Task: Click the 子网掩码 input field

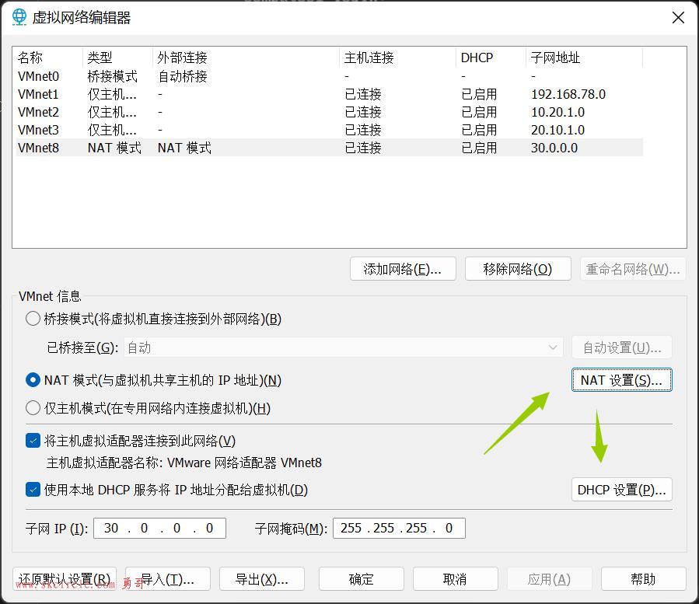Action: click(x=399, y=529)
